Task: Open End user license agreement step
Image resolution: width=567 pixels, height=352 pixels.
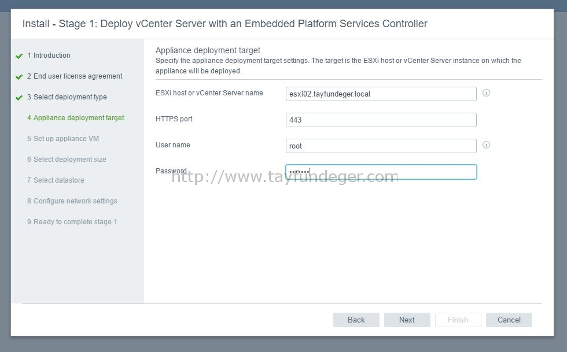Action: [x=75, y=76]
